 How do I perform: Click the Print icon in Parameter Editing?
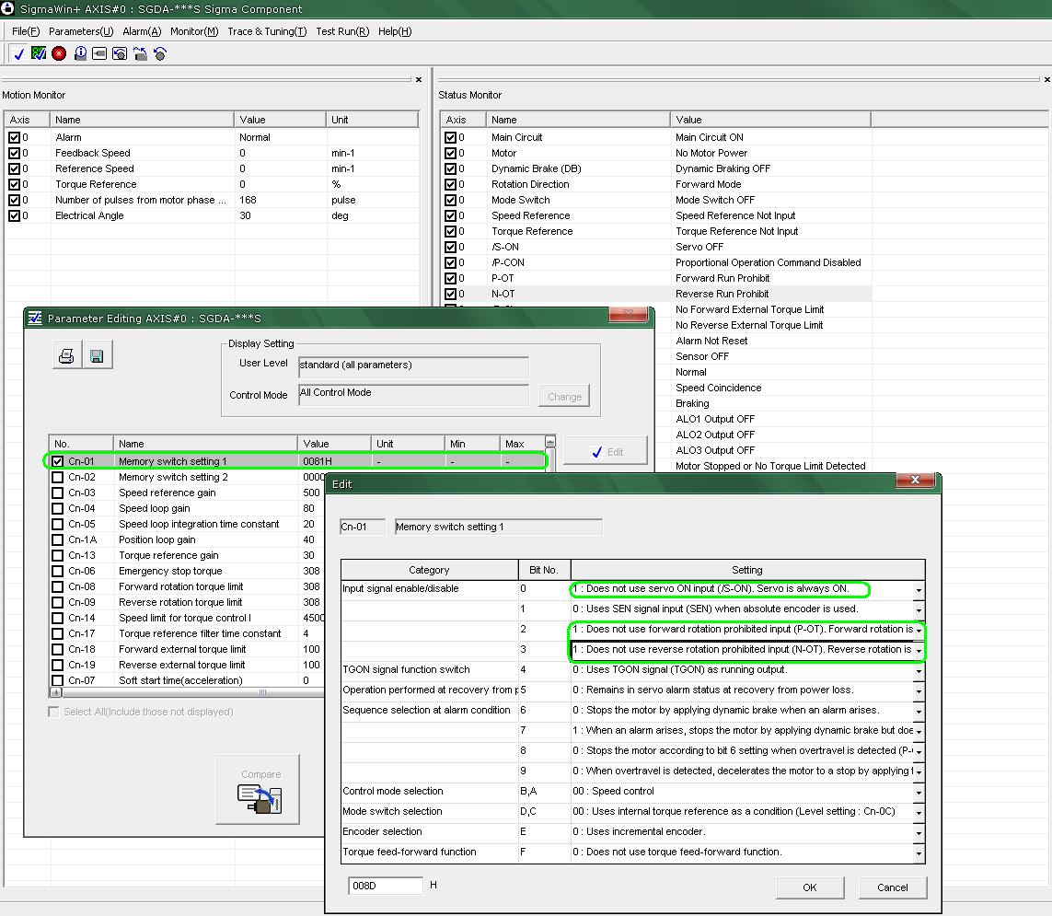tap(66, 356)
